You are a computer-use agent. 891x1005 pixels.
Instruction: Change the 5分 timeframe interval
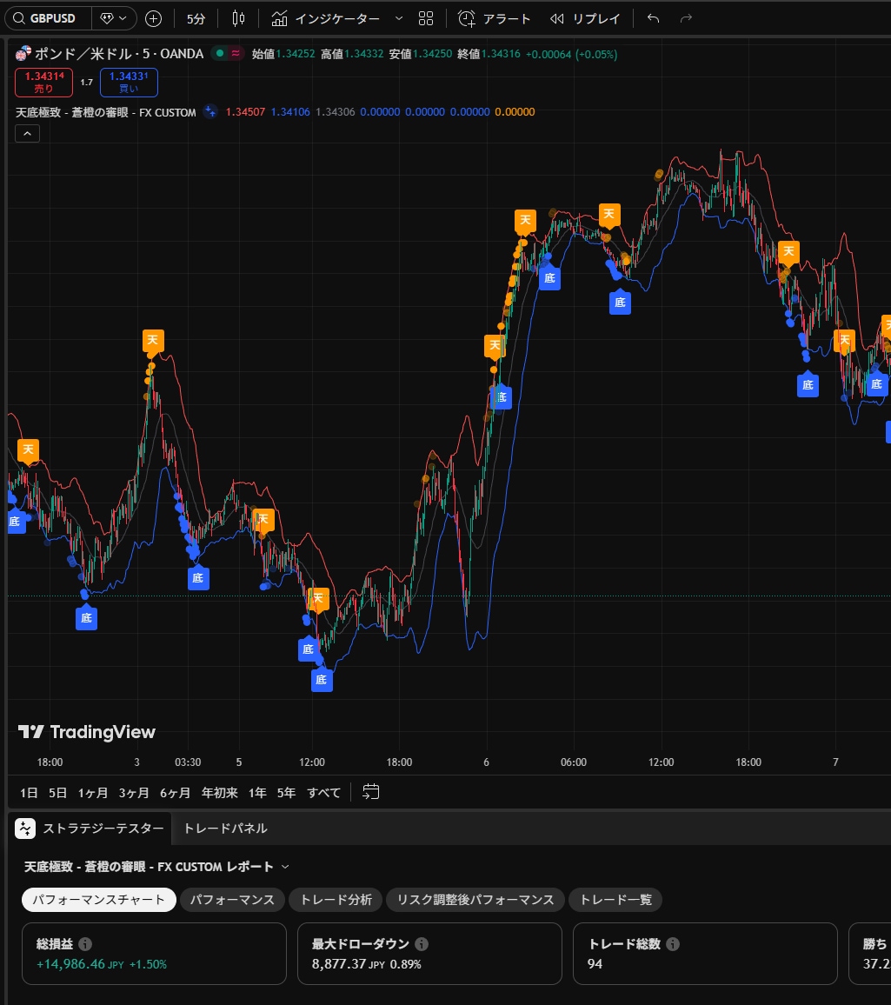click(196, 18)
